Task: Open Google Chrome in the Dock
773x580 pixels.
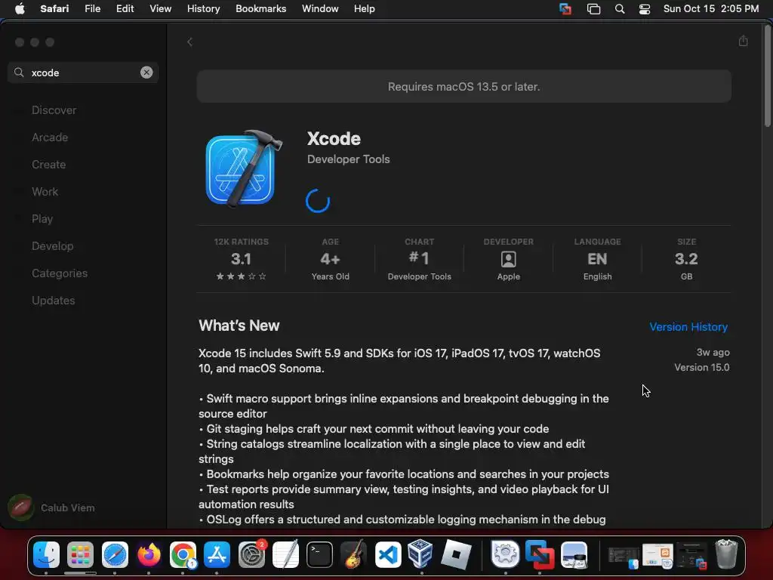Action: coord(183,555)
